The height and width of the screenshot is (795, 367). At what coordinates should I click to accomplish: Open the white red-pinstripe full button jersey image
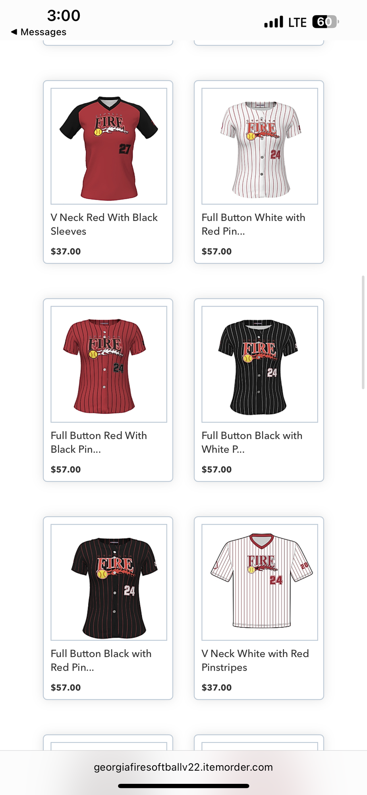tap(260, 146)
